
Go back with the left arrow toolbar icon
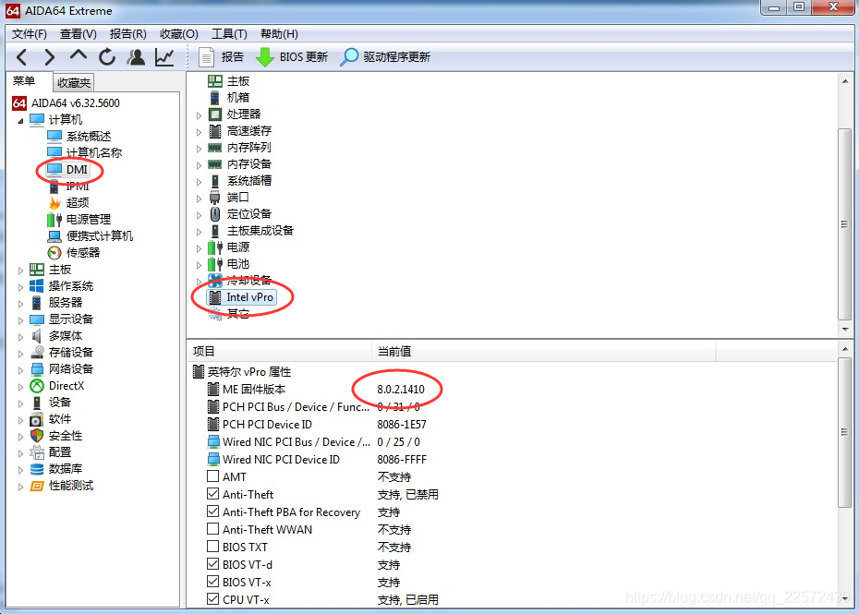(x=21, y=57)
